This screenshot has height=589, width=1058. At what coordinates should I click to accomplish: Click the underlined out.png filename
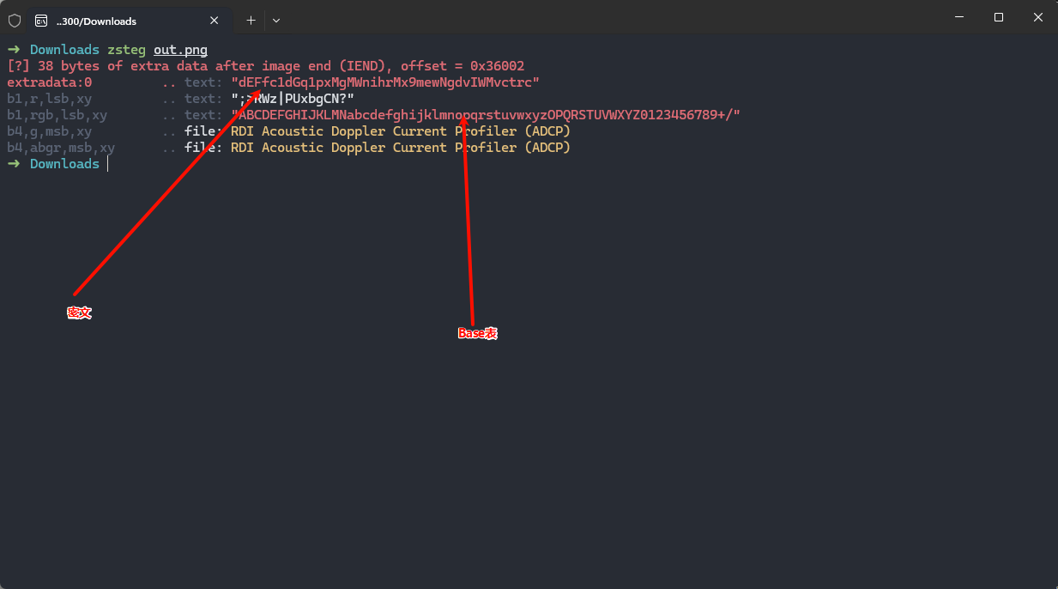(x=180, y=50)
